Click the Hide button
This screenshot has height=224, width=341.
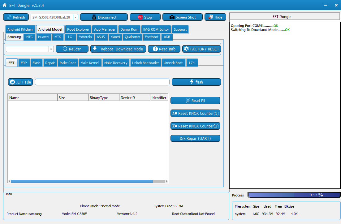pyautogui.click(x=215, y=17)
